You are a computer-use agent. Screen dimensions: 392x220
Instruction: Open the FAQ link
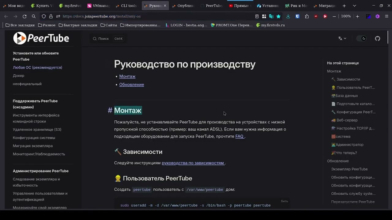[x=240, y=136]
